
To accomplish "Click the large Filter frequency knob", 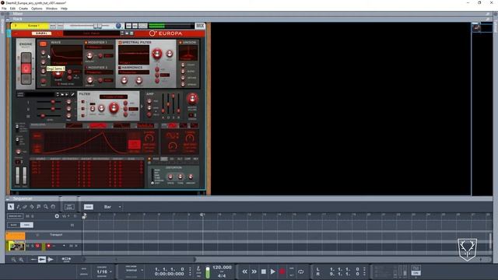I will coord(114,108).
